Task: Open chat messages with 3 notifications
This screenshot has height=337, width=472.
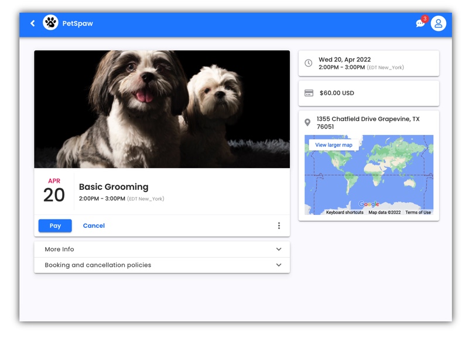Action: point(420,23)
